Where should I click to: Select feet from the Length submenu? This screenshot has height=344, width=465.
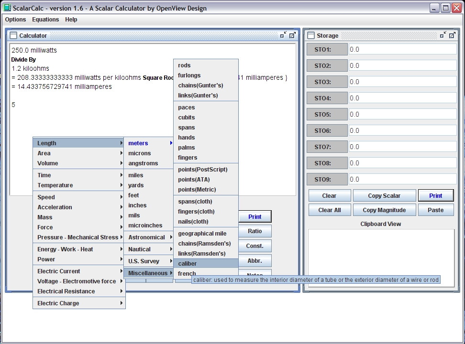pyautogui.click(x=148, y=195)
